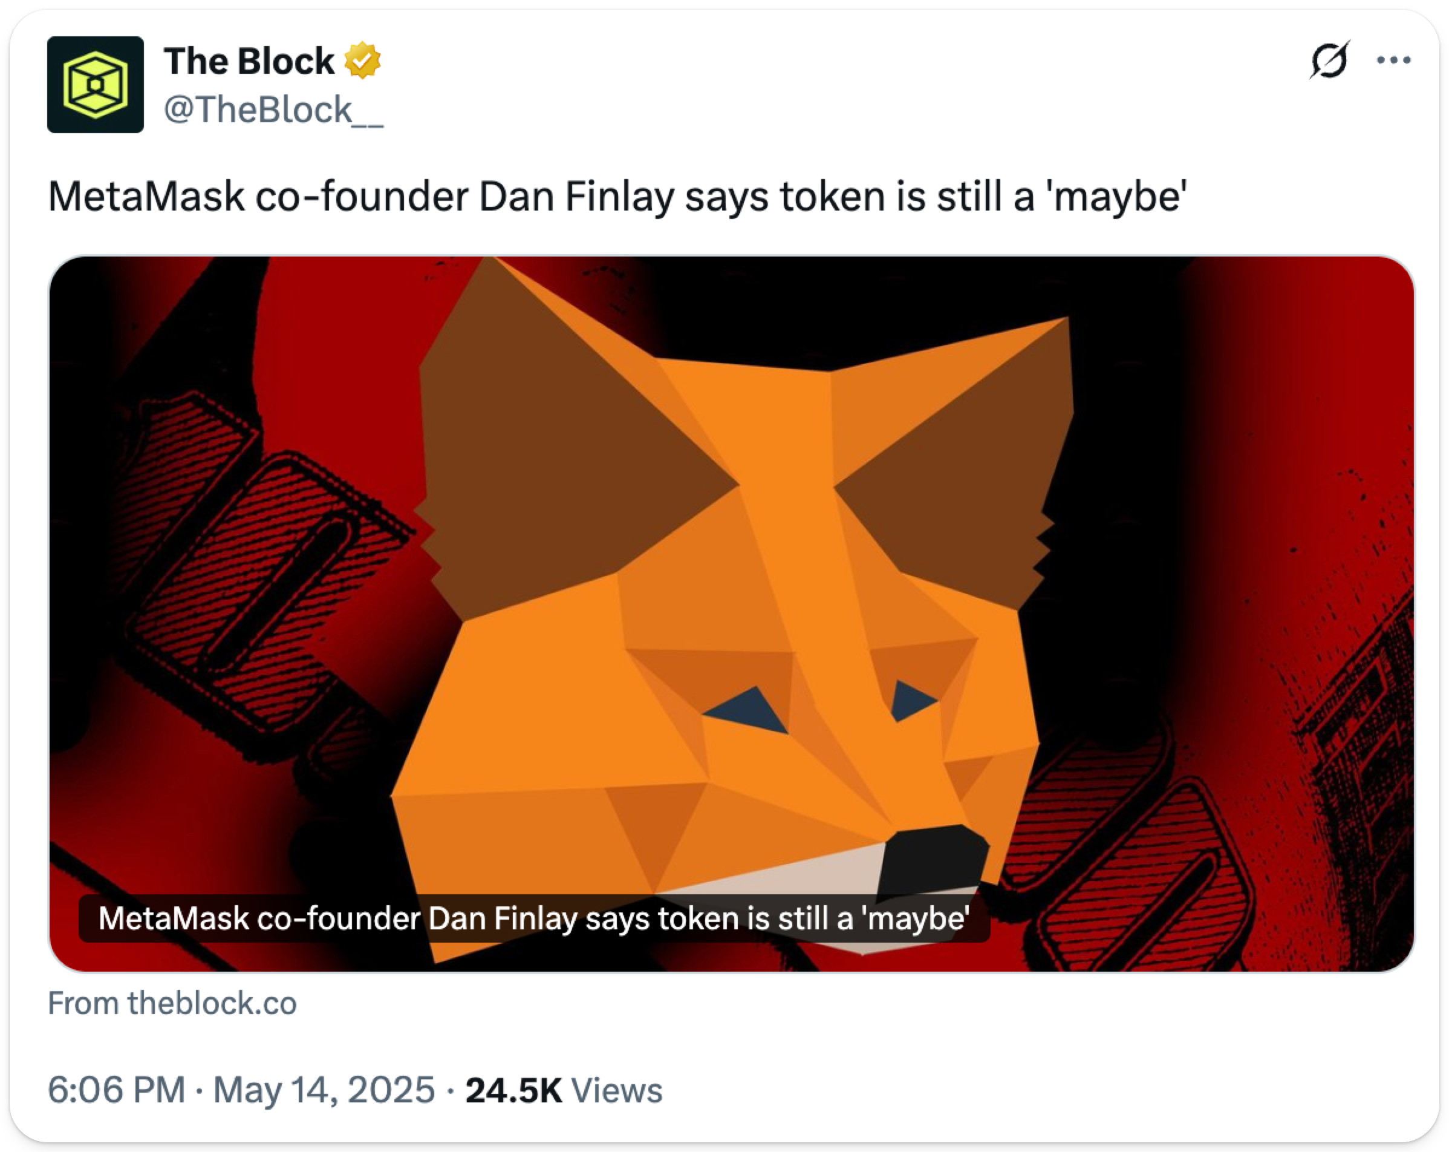Open the @TheBlock__ handle link
Viewport: 1449px width, 1152px height.
[x=273, y=110]
